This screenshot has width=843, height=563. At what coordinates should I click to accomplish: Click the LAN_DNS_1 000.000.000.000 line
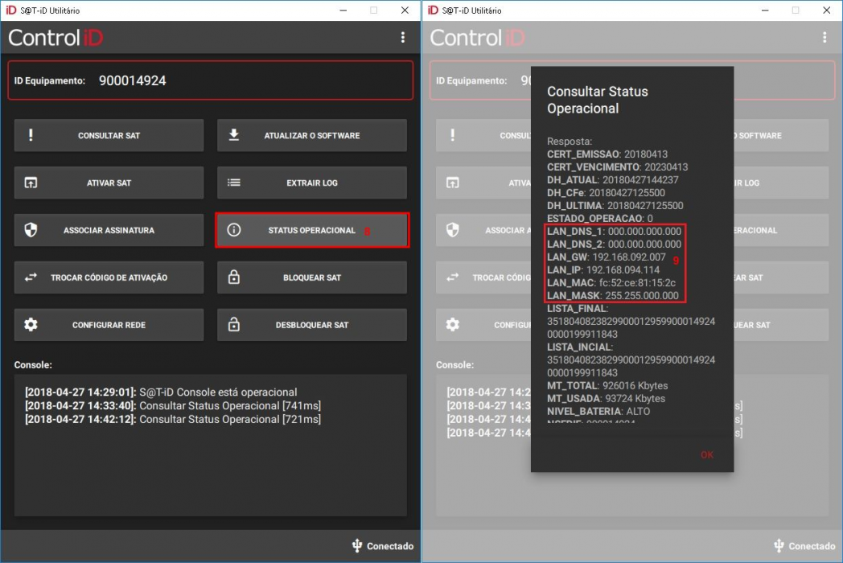tap(614, 231)
